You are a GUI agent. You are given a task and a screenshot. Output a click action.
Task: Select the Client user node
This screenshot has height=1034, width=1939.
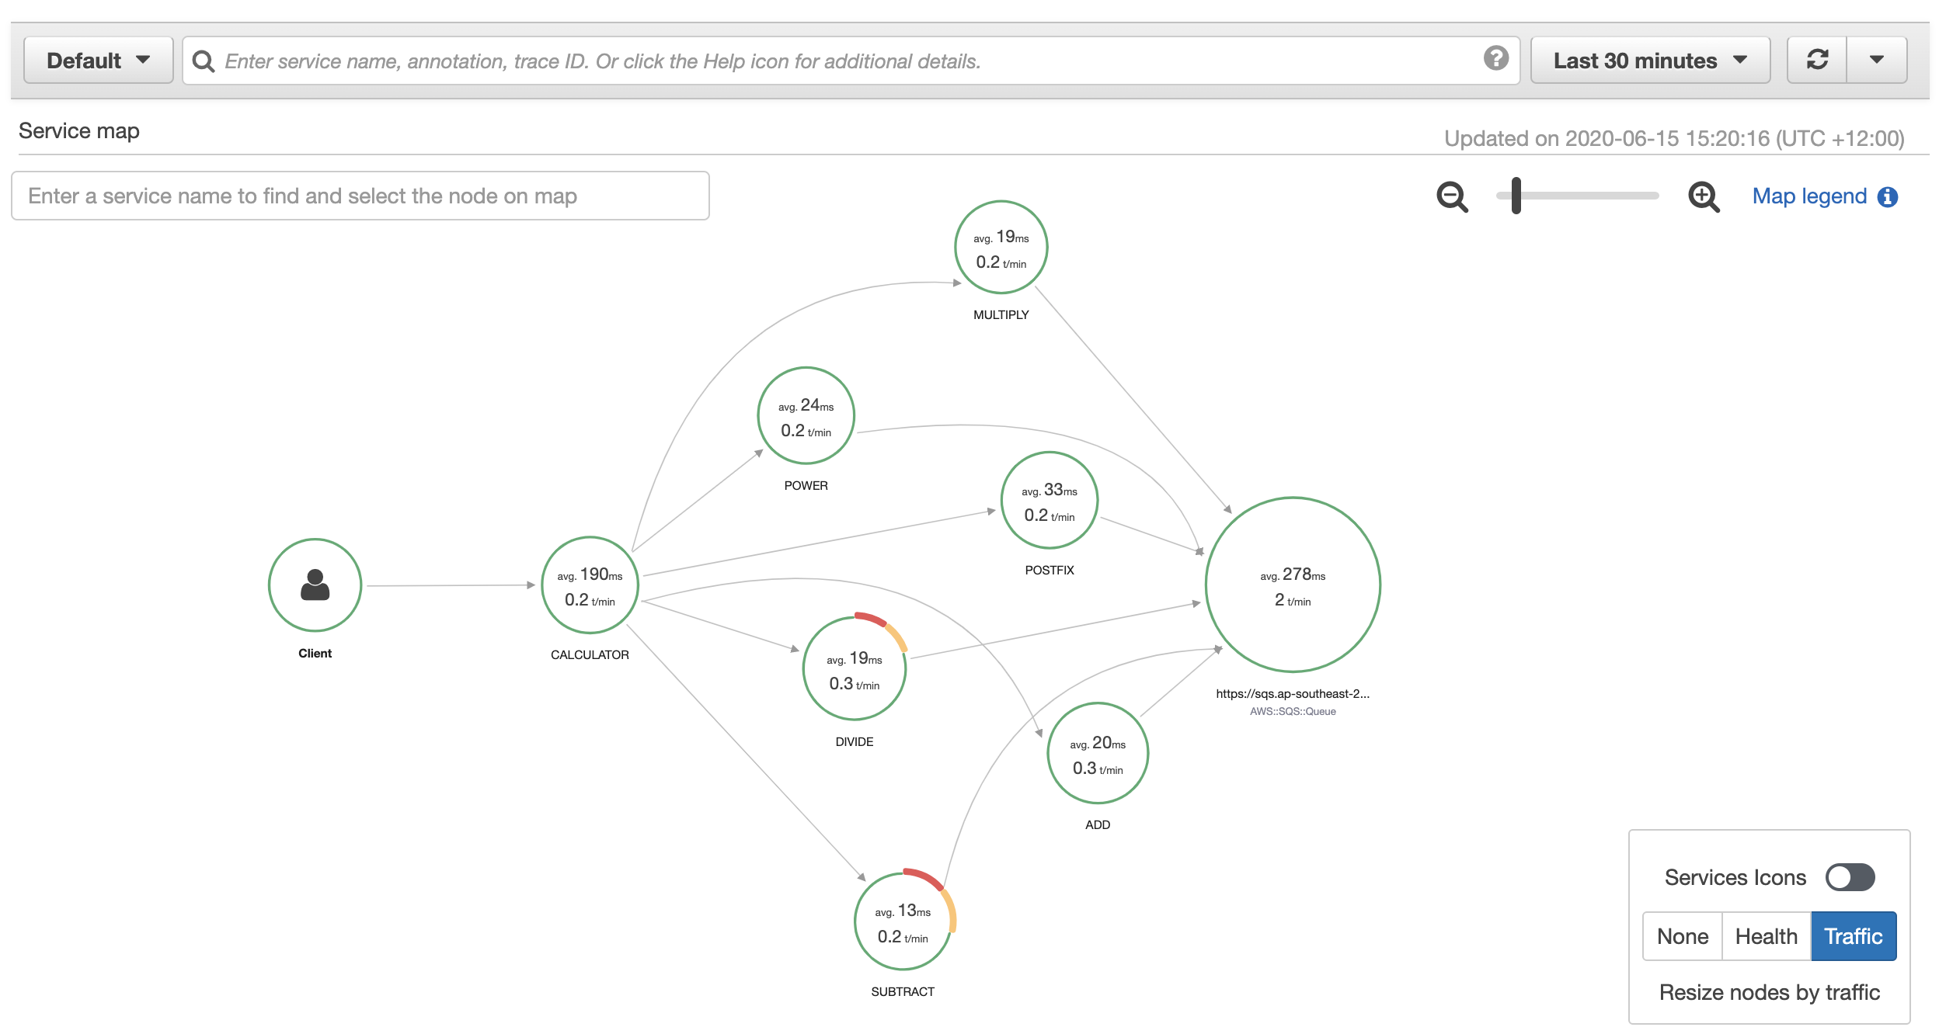click(315, 585)
